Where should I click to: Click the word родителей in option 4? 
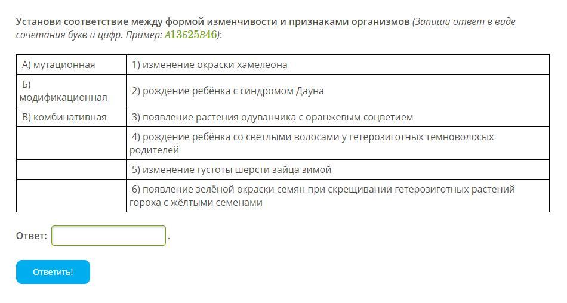coord(155,150)
